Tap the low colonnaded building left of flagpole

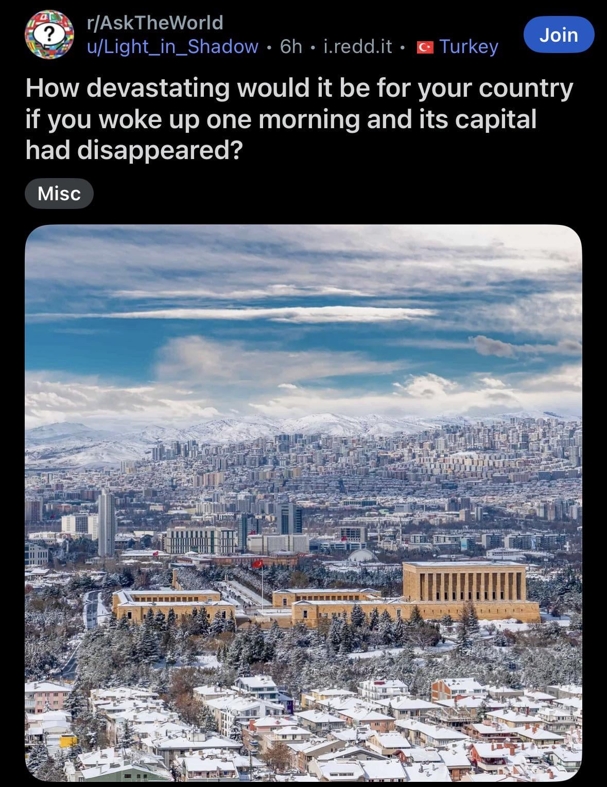(172, 605)
